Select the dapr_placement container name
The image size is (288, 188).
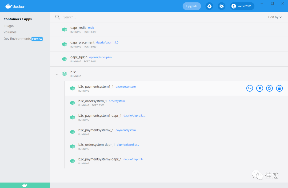point(82,42)
